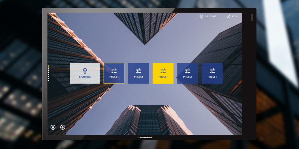Viewport: 299px width, 149px height.
Task: Go to the Home screen icon
Action: pos(53,127)
